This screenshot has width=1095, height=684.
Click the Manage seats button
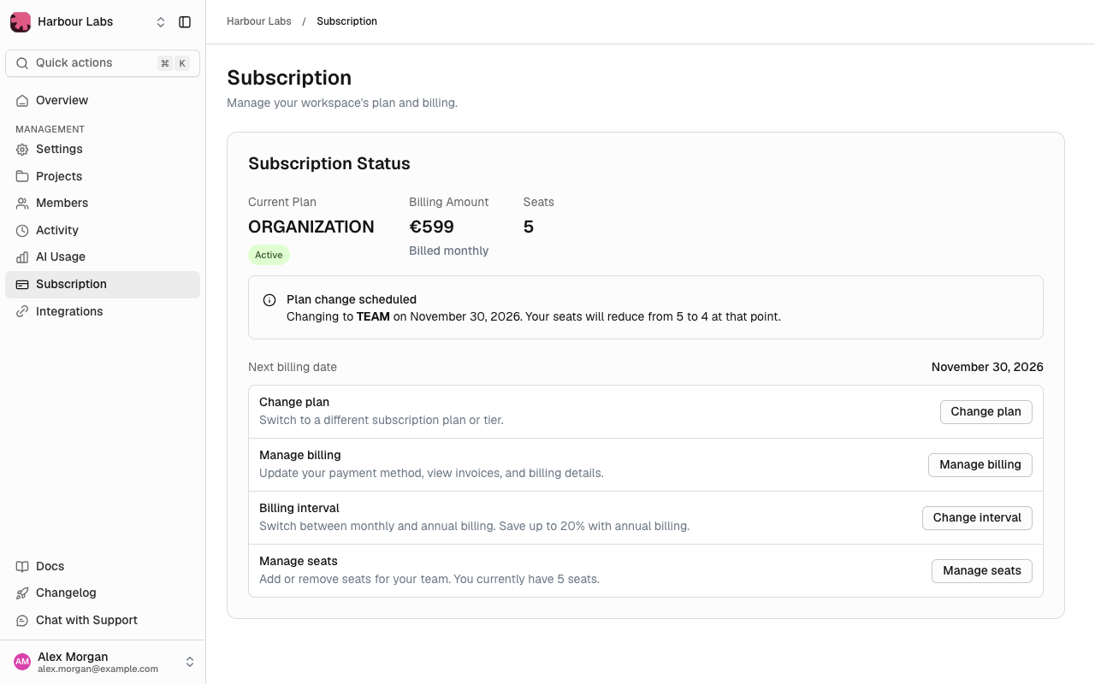click(982, 571)
